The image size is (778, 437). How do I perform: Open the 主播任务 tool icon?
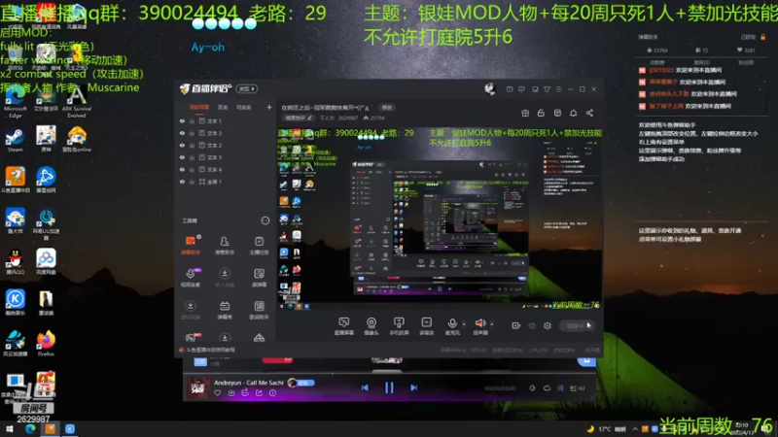point(259,245)
